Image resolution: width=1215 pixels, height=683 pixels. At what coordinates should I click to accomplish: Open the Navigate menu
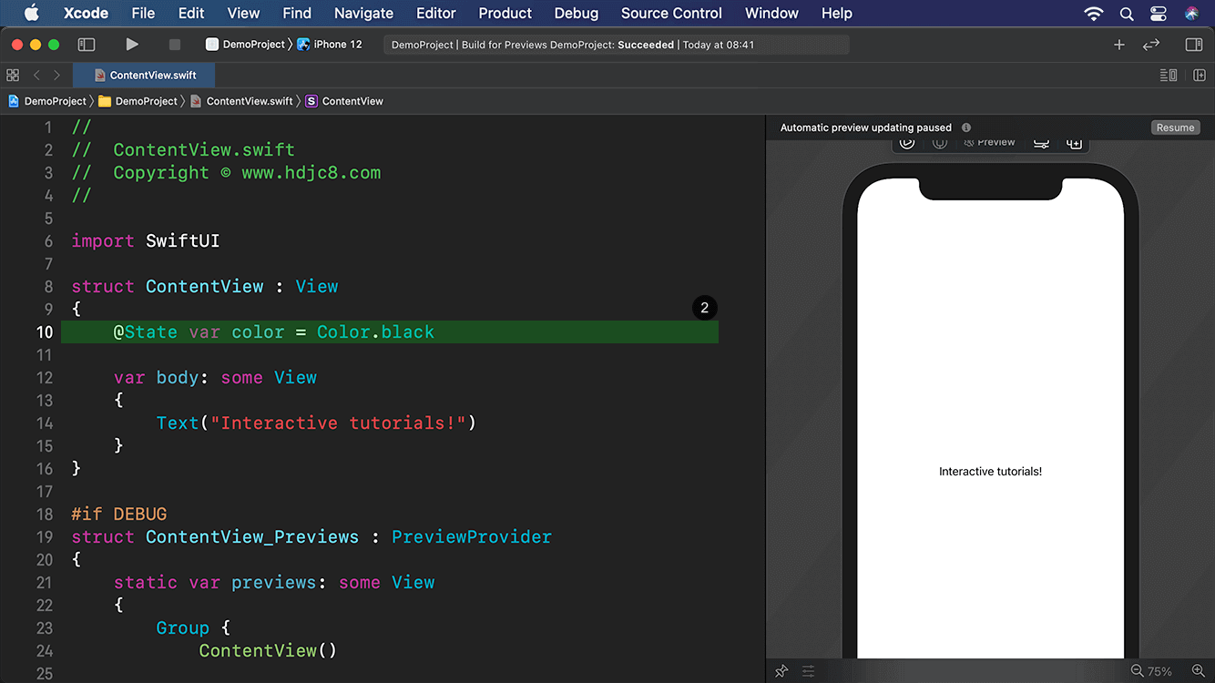pos(363,13)
